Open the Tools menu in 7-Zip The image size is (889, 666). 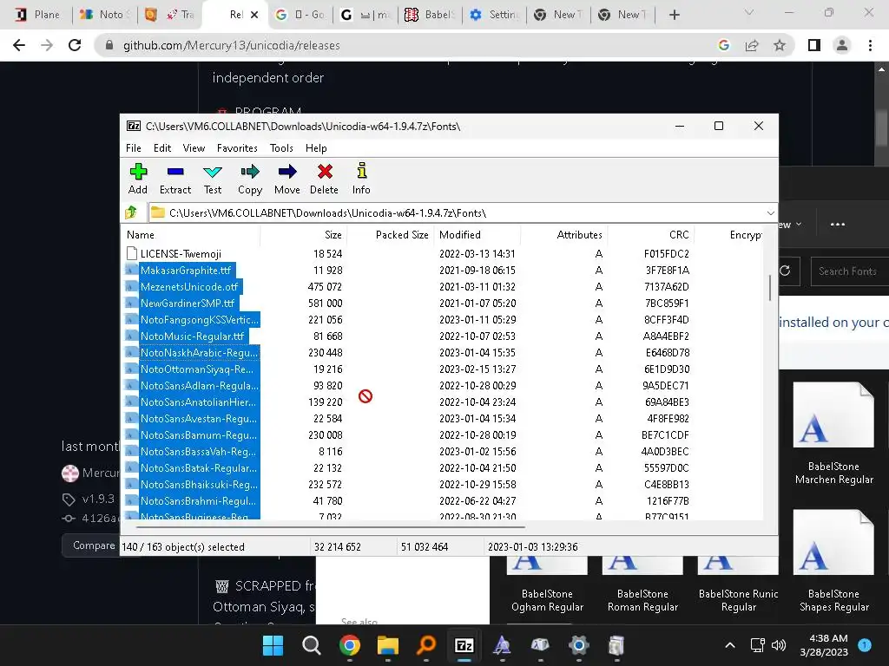tap(281, 147)
